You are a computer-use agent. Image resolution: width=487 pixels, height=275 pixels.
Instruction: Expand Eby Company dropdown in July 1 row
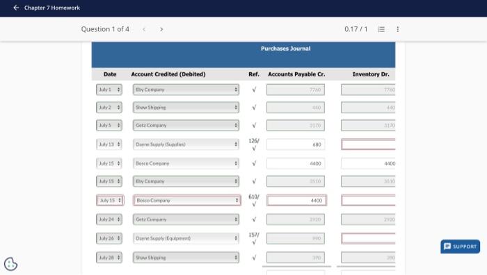pos(186,90)
